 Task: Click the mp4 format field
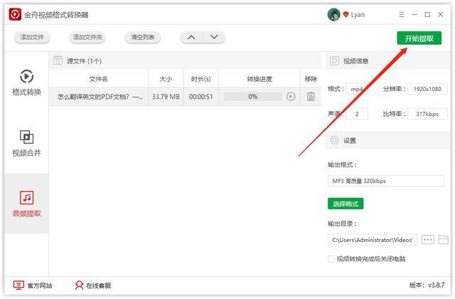click(x=357, y=89)
